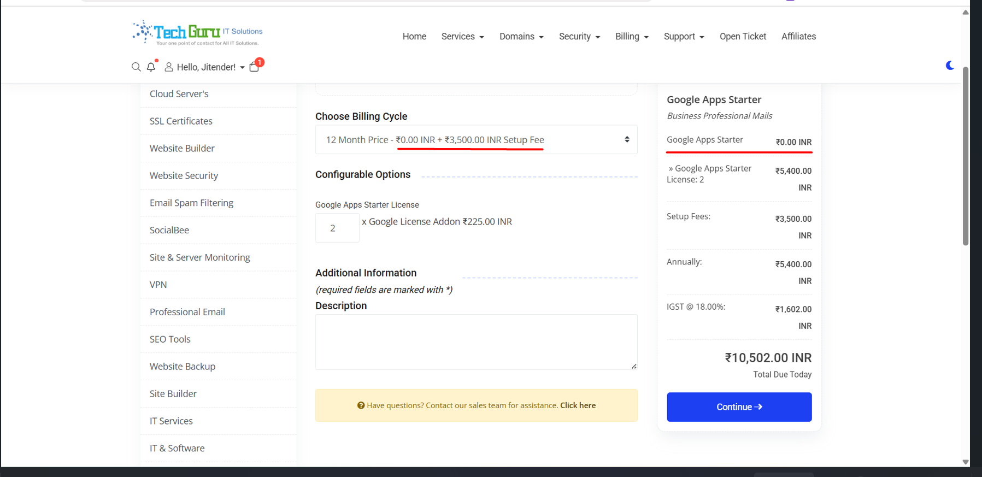This screenshot has height=477, width=982.
Task: Click 'Configurable Options' heading
Action: tap(363, 175)
